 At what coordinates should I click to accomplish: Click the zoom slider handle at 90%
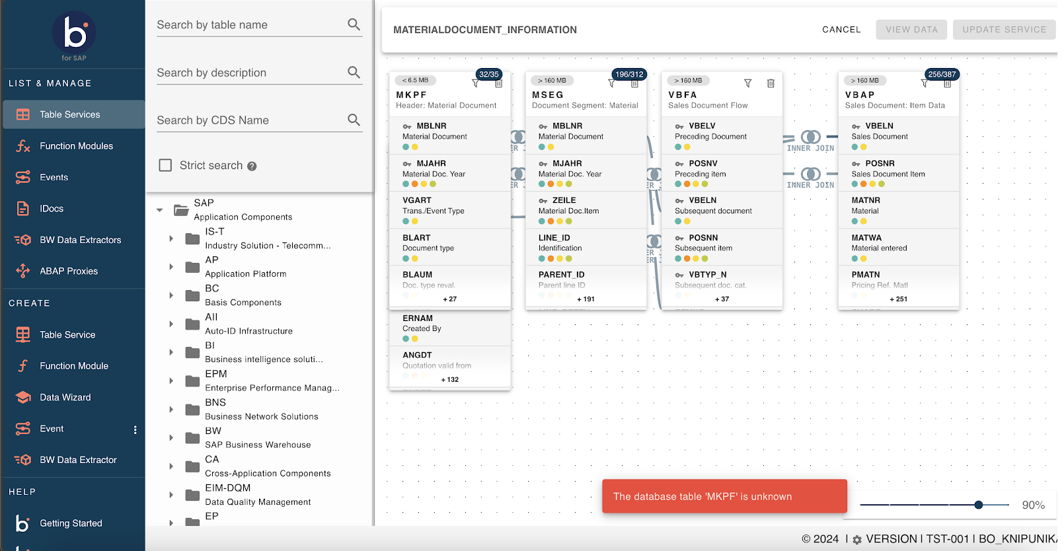pos(978,505)
